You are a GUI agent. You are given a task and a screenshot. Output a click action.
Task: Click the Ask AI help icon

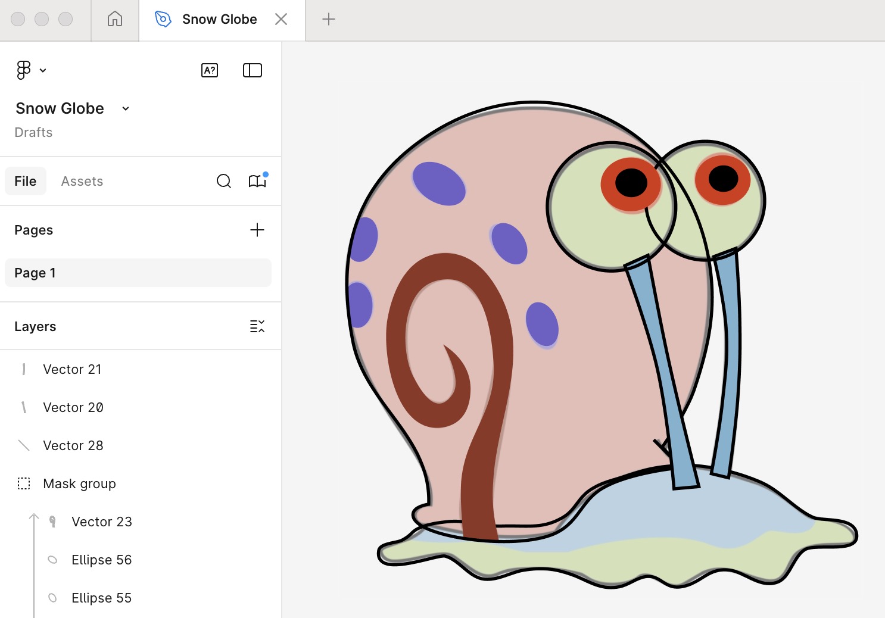tap(210, 70)
